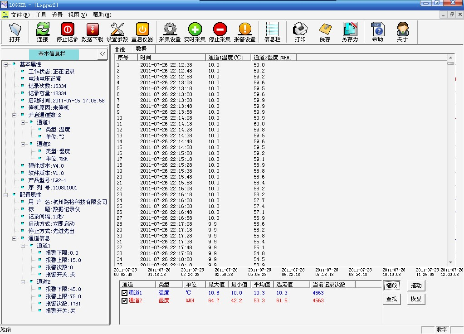
Task: Collapse the 配置属性 tree node
Action: (x=6, y=195)
